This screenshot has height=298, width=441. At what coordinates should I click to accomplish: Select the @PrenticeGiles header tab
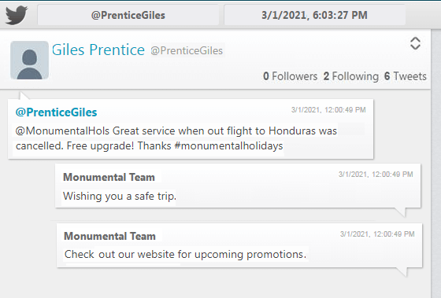click(x=128, y=15)
